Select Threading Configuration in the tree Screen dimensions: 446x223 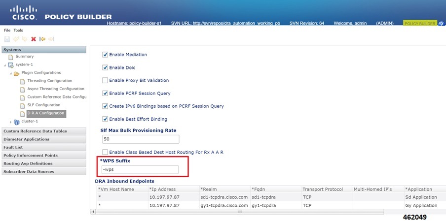tap(49, 81)
